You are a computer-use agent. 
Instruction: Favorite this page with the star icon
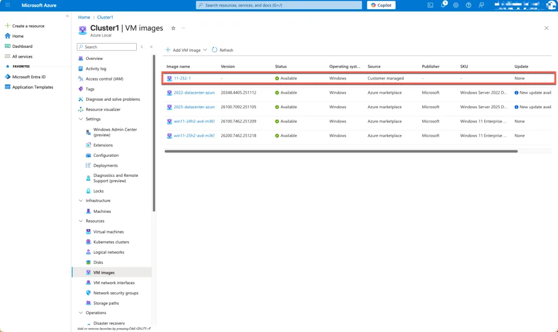coord(173,28)
